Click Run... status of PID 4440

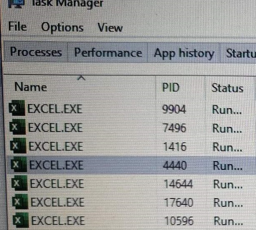point(228,166)
